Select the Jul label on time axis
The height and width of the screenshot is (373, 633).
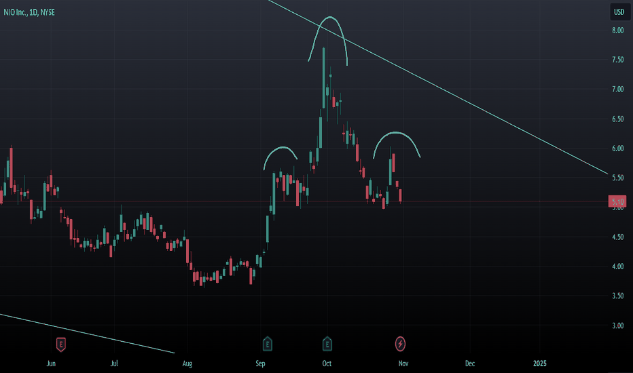(x=114, y=364)
